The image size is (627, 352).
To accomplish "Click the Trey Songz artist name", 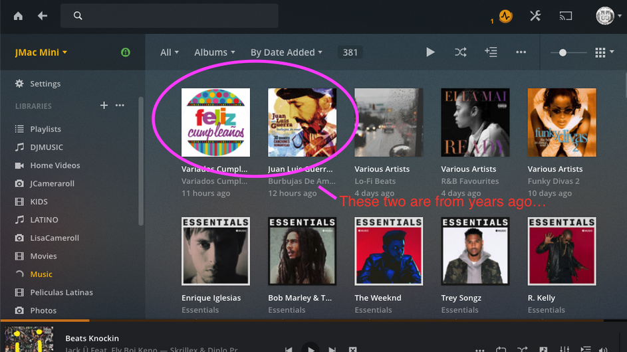I will 461,298.
